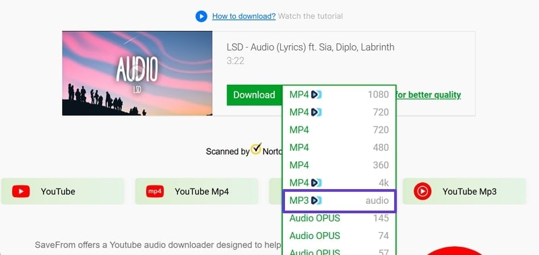Open the YouTube Mp3 button
The width and height of the screenshot is (539, 255).
pos(464,192)
